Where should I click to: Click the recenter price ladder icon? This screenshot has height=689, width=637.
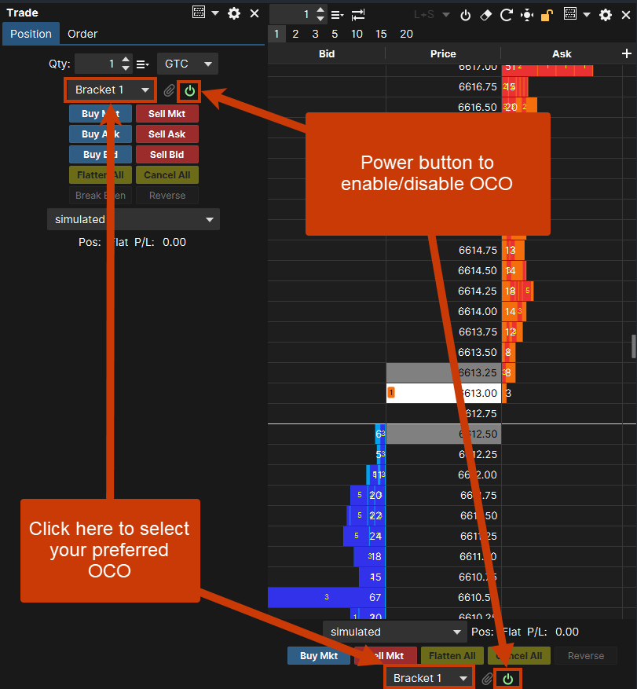[x=526, y=15]
